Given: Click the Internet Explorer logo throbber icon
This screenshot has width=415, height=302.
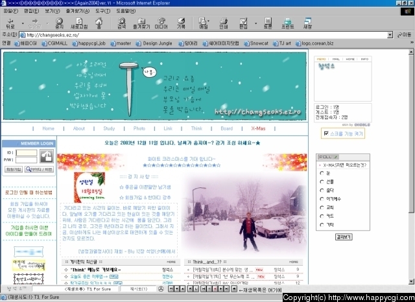Looking at the screenshot, I should tap(407, 12).
